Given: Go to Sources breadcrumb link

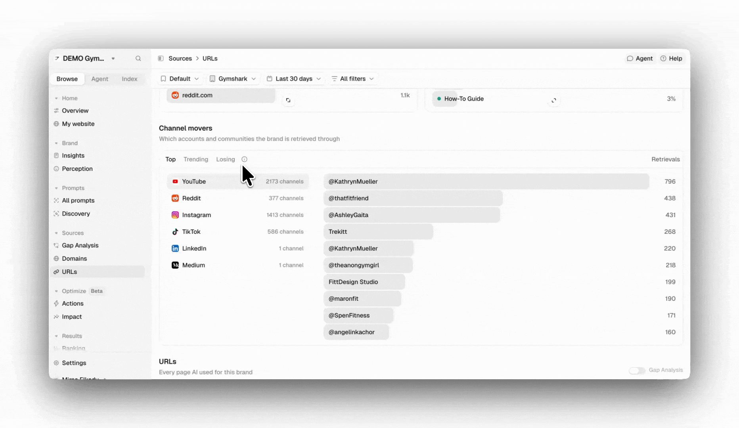Looking at the screenshot, I should click(x=180, y=58).
